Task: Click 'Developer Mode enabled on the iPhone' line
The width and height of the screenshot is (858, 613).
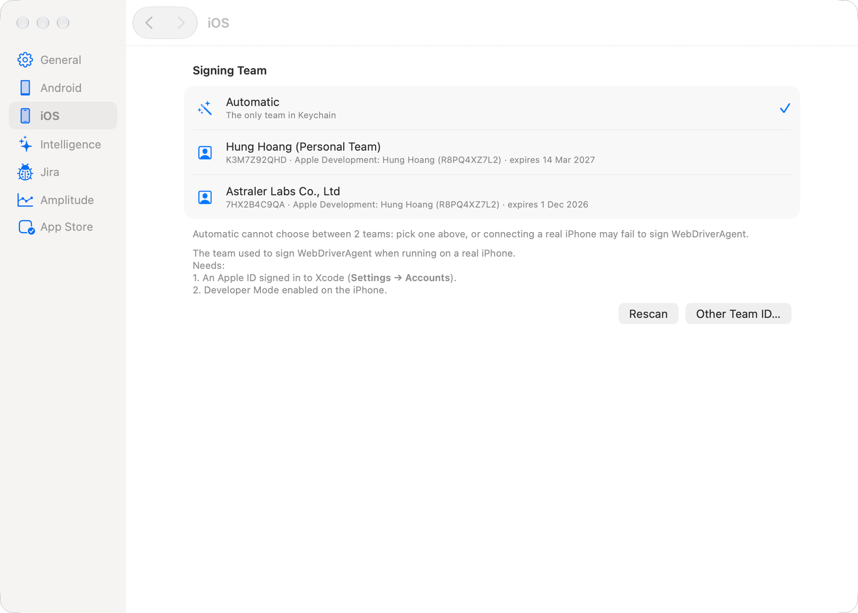Action: click(290, 290)
